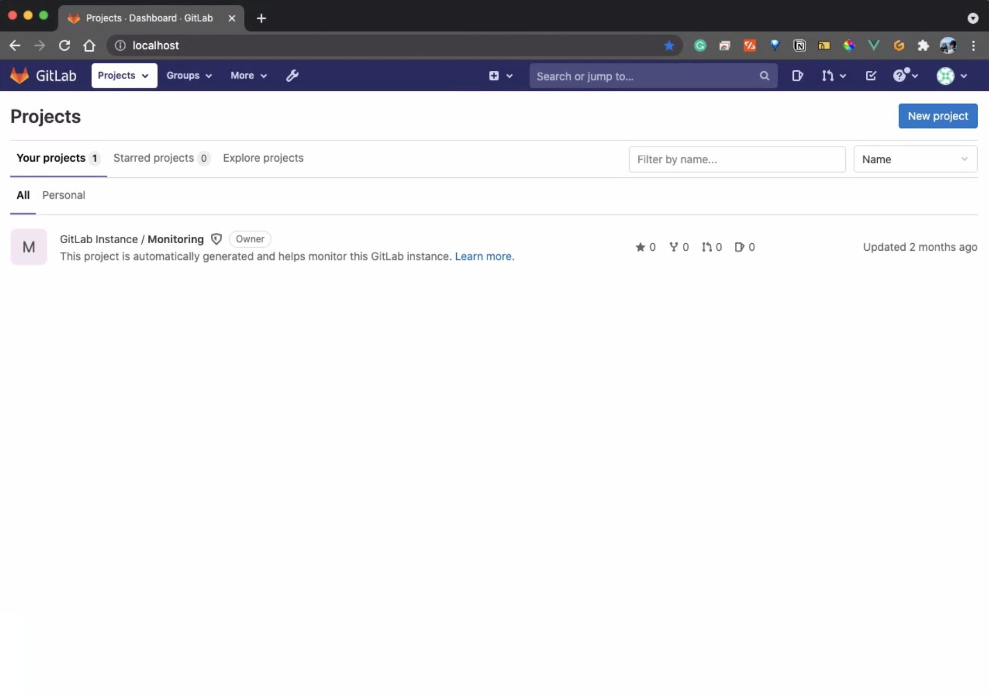Click the Vue devtools extension icon
989x694 pixels.
click(873, 45)
